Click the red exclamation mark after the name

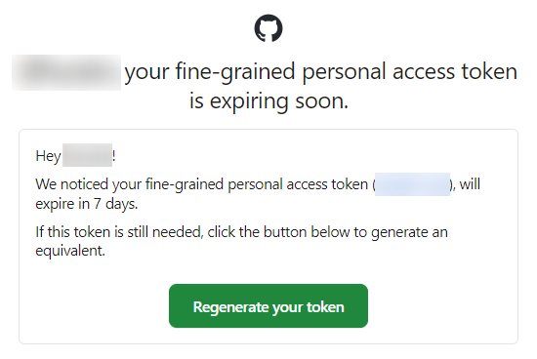point(114,156)
